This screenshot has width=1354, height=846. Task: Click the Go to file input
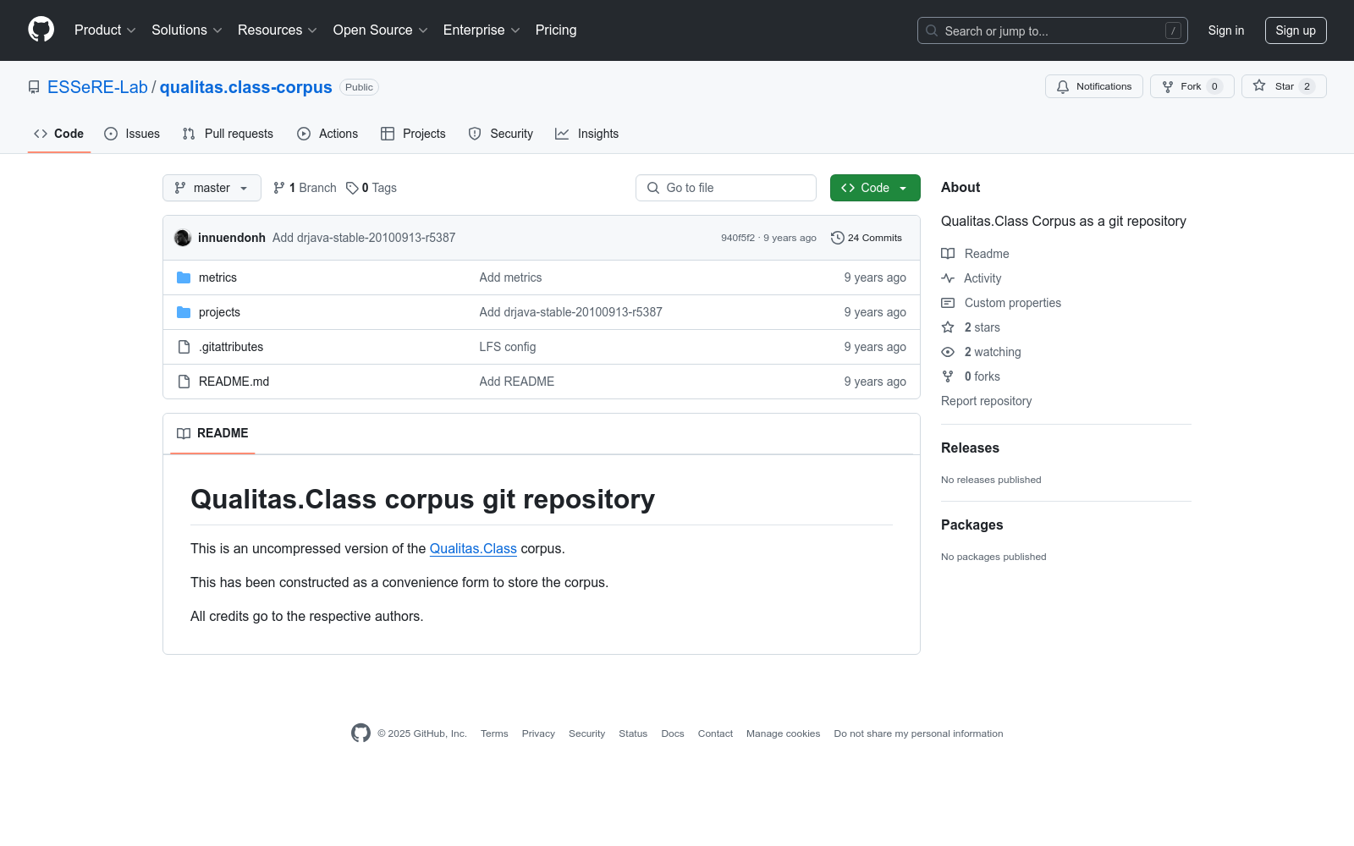[x=726, y=188]
